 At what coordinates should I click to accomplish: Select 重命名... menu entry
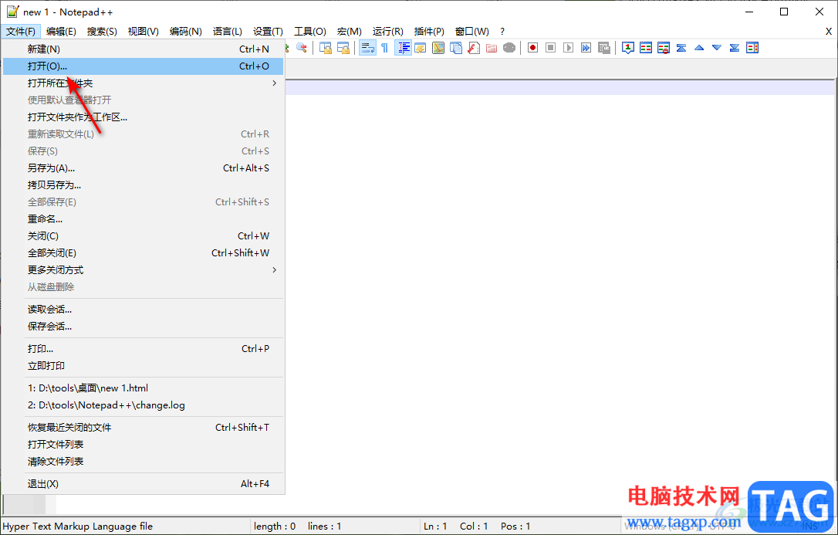tap(144, 219)
